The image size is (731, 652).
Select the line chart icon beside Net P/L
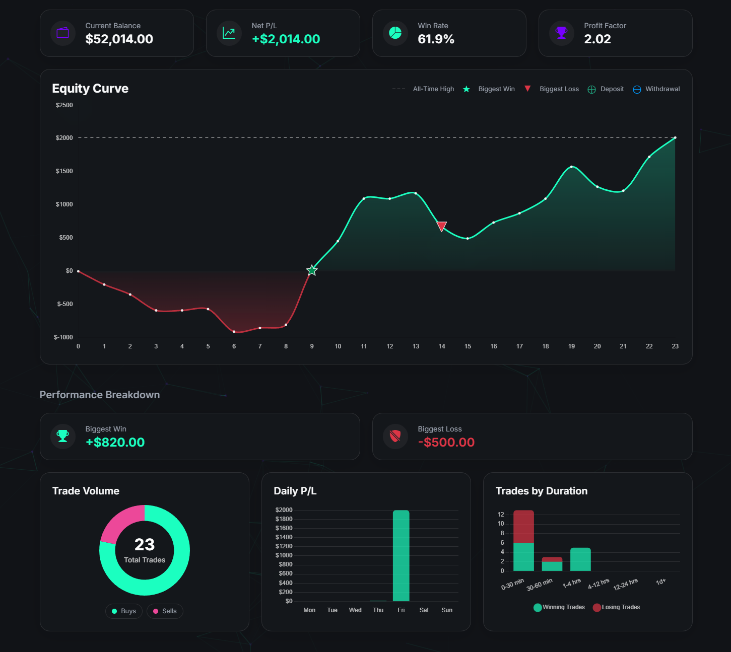click(x=229, y=33)
